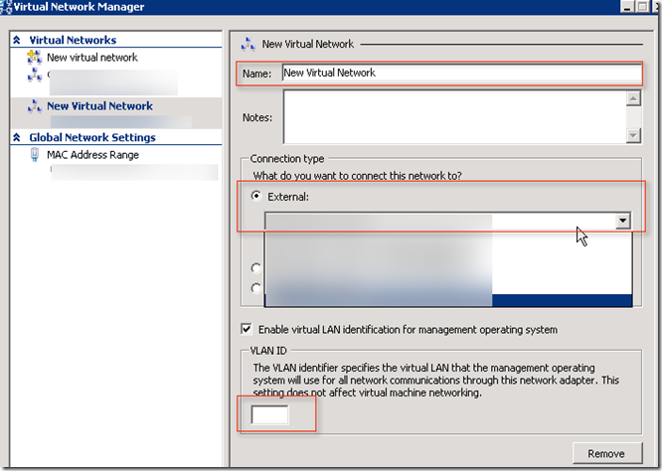Select the External connection type radio button
This screenshot has width=662, height=471.
click(257, 197)
